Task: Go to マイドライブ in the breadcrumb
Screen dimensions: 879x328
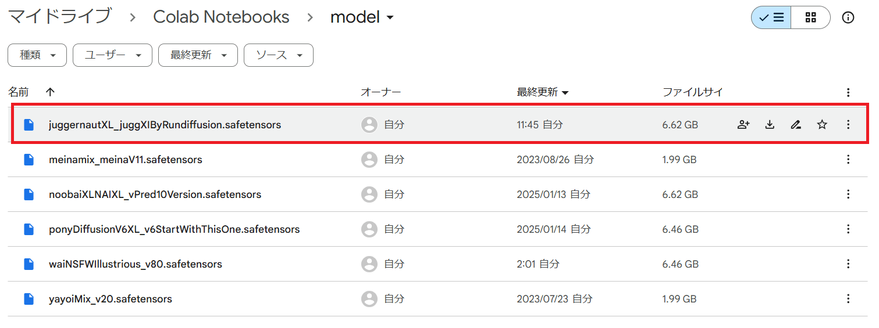Action: click(59, 17)
